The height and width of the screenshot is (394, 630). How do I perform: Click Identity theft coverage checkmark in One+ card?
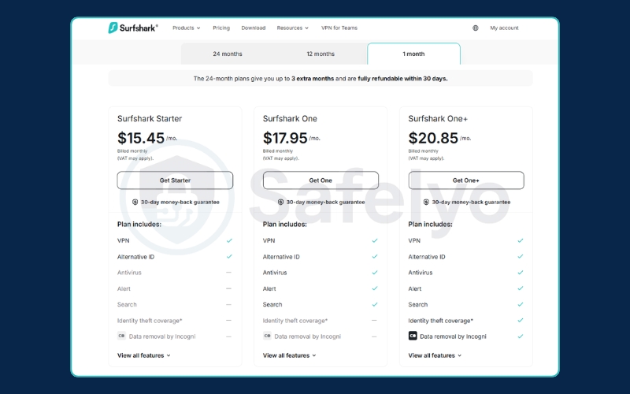tap(521, 321)
